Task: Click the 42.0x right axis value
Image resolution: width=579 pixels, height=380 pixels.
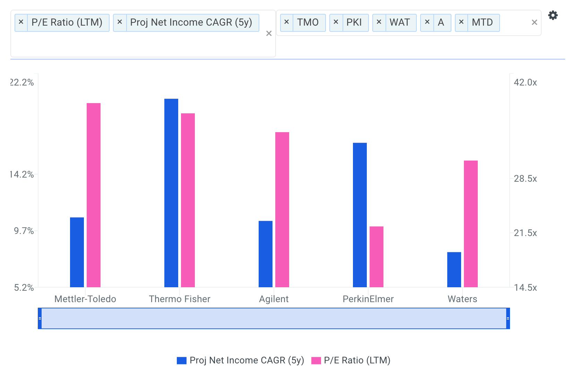Action: pos(526,82)
